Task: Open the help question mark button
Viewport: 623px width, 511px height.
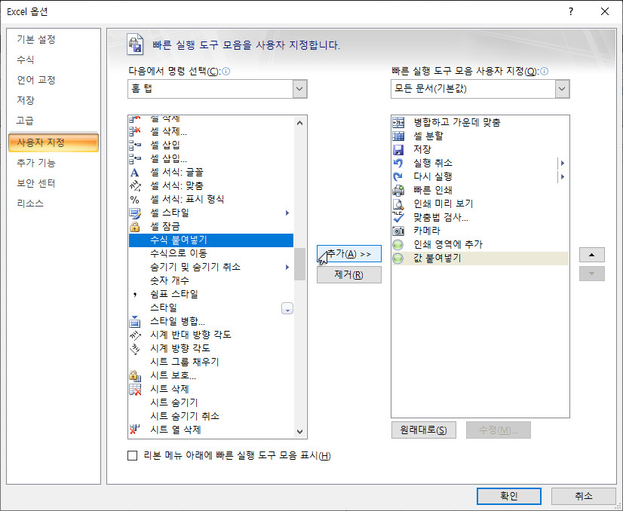Action: (571, 11)
